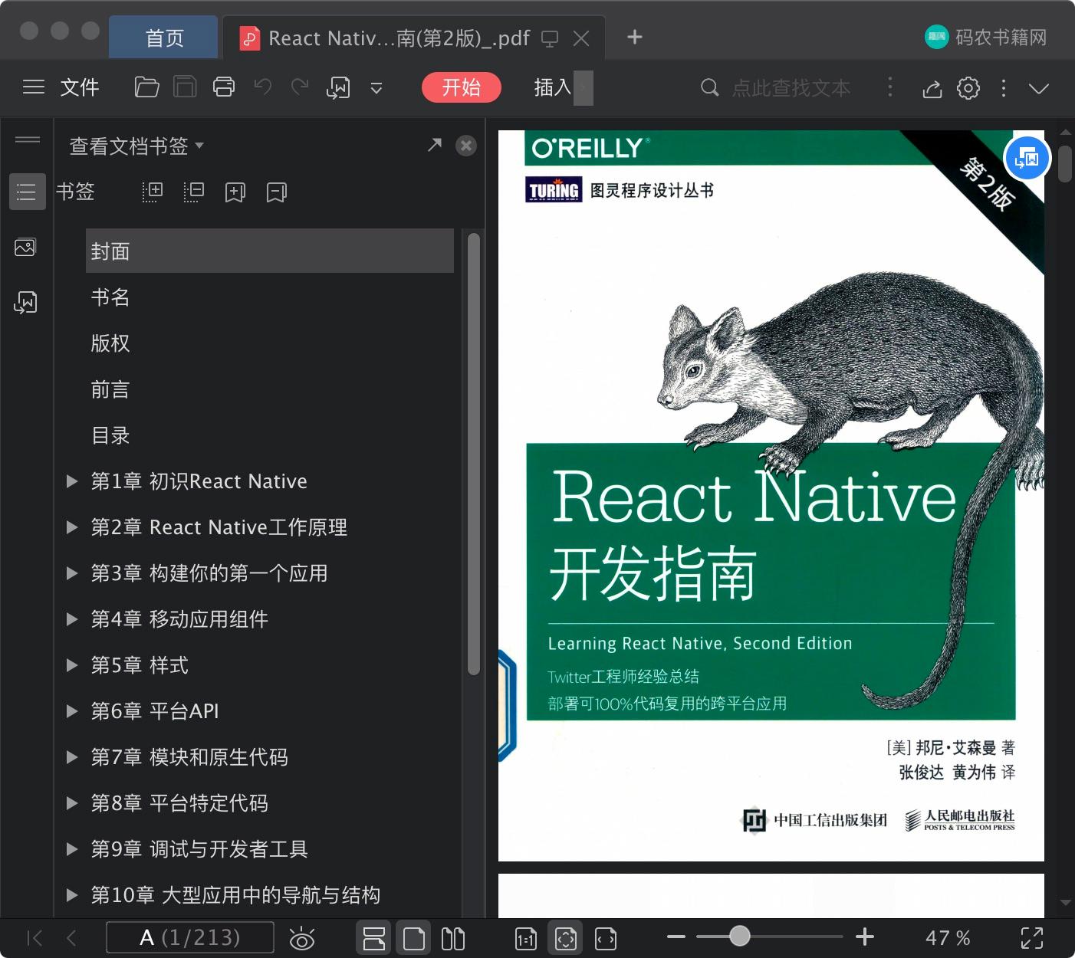Go to the 版权 bookmark
Image resolution: width=1075 pixels, height=958 pixels.
point(110,343)
